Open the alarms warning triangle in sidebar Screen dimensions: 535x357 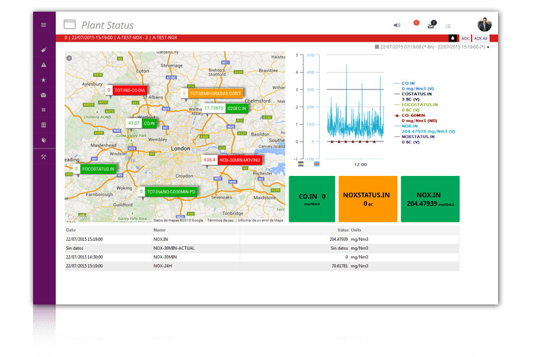(x=43, y=65)
